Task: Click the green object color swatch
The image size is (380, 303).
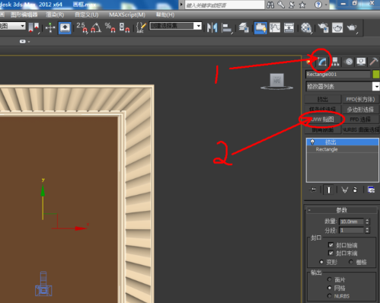Action: coord(376,75)
